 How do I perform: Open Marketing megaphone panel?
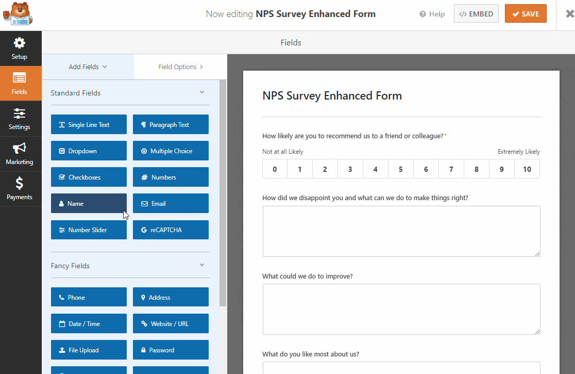(x=21, y=154)
